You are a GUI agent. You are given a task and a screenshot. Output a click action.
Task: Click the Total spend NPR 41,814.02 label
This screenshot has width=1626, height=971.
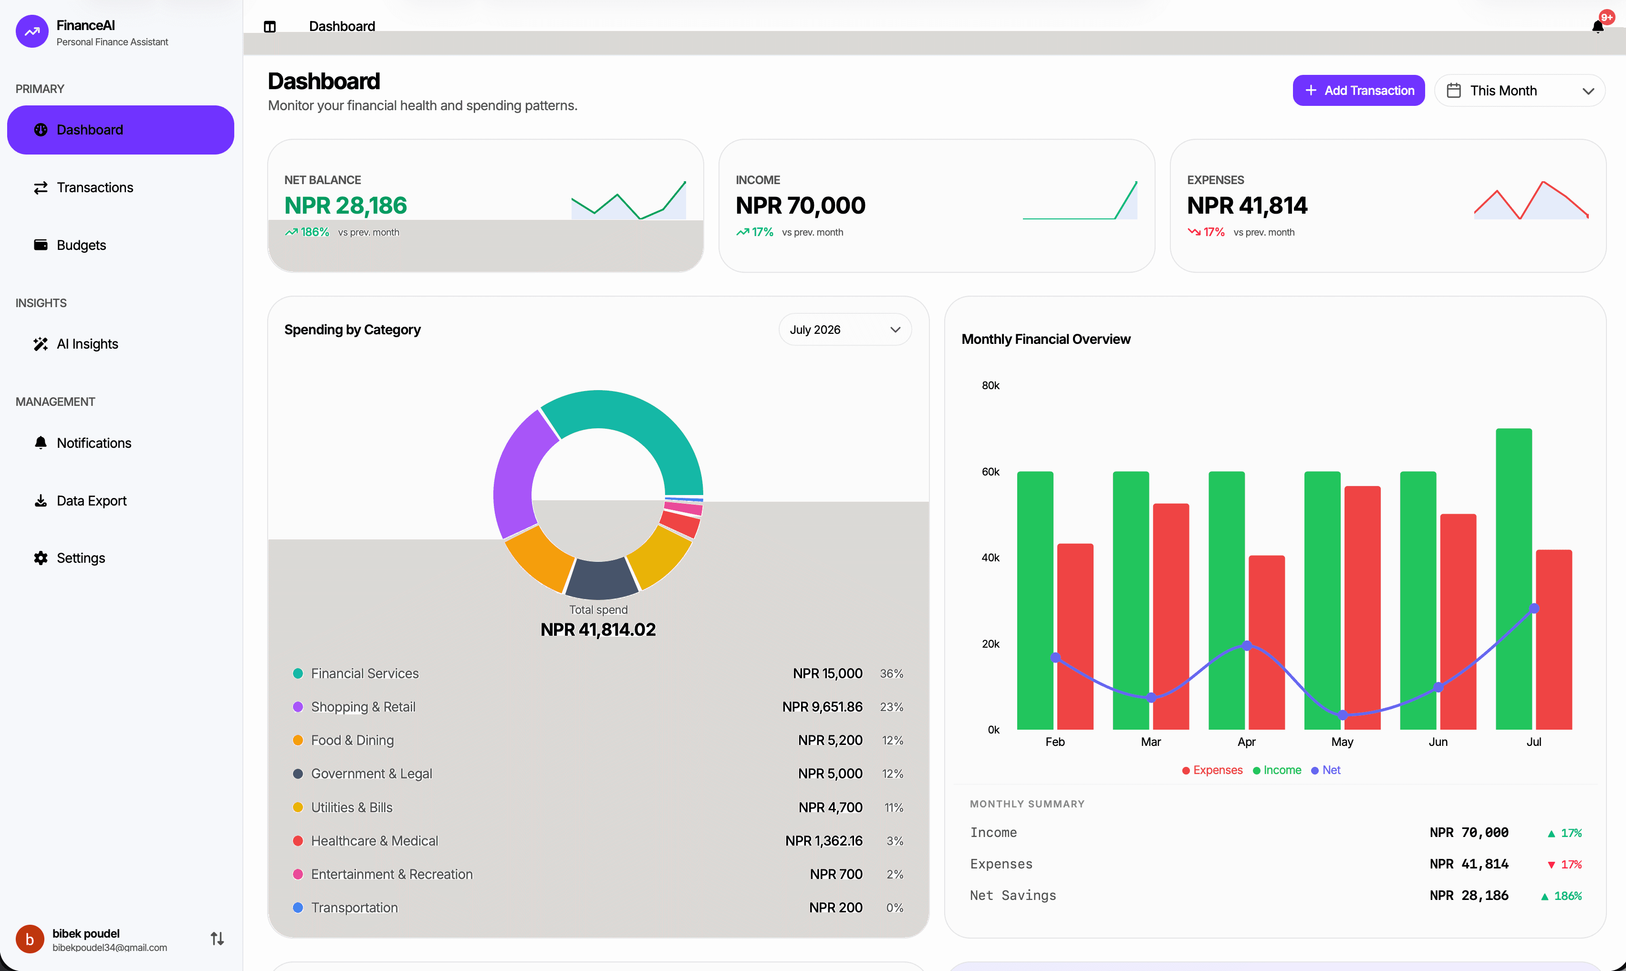(598, 620)
